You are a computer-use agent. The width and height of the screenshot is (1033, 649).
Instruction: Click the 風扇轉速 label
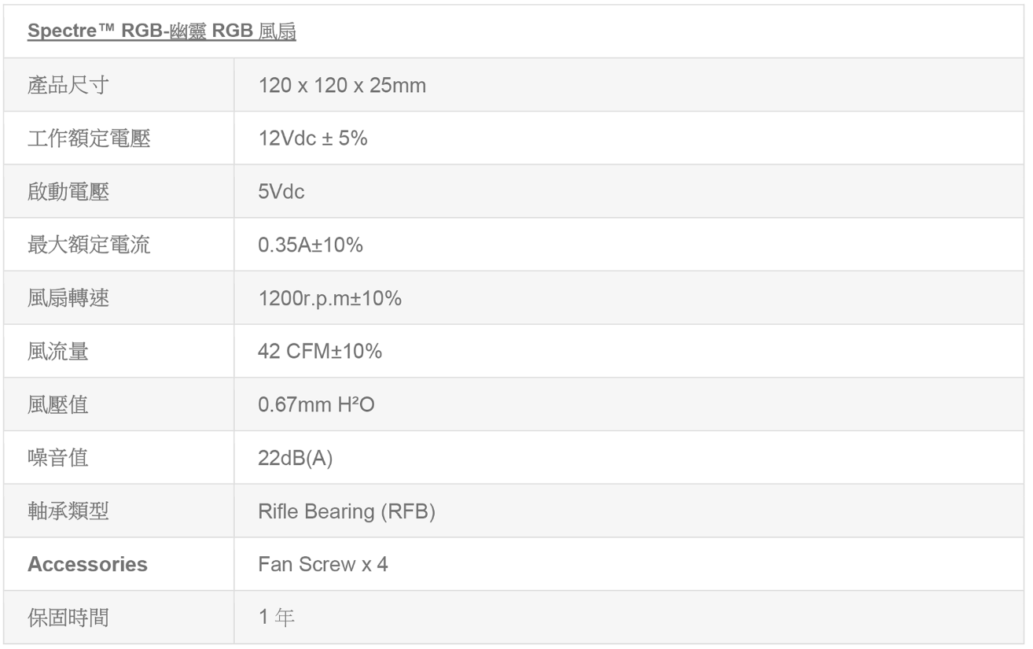(68, 299)
